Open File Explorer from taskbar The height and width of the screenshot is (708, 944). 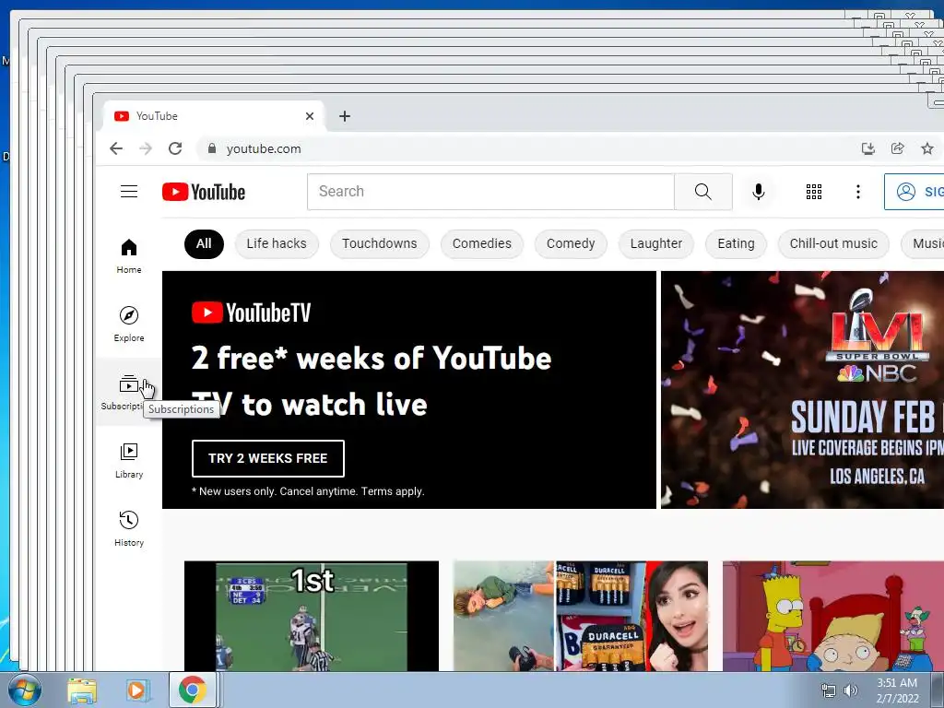82,690
